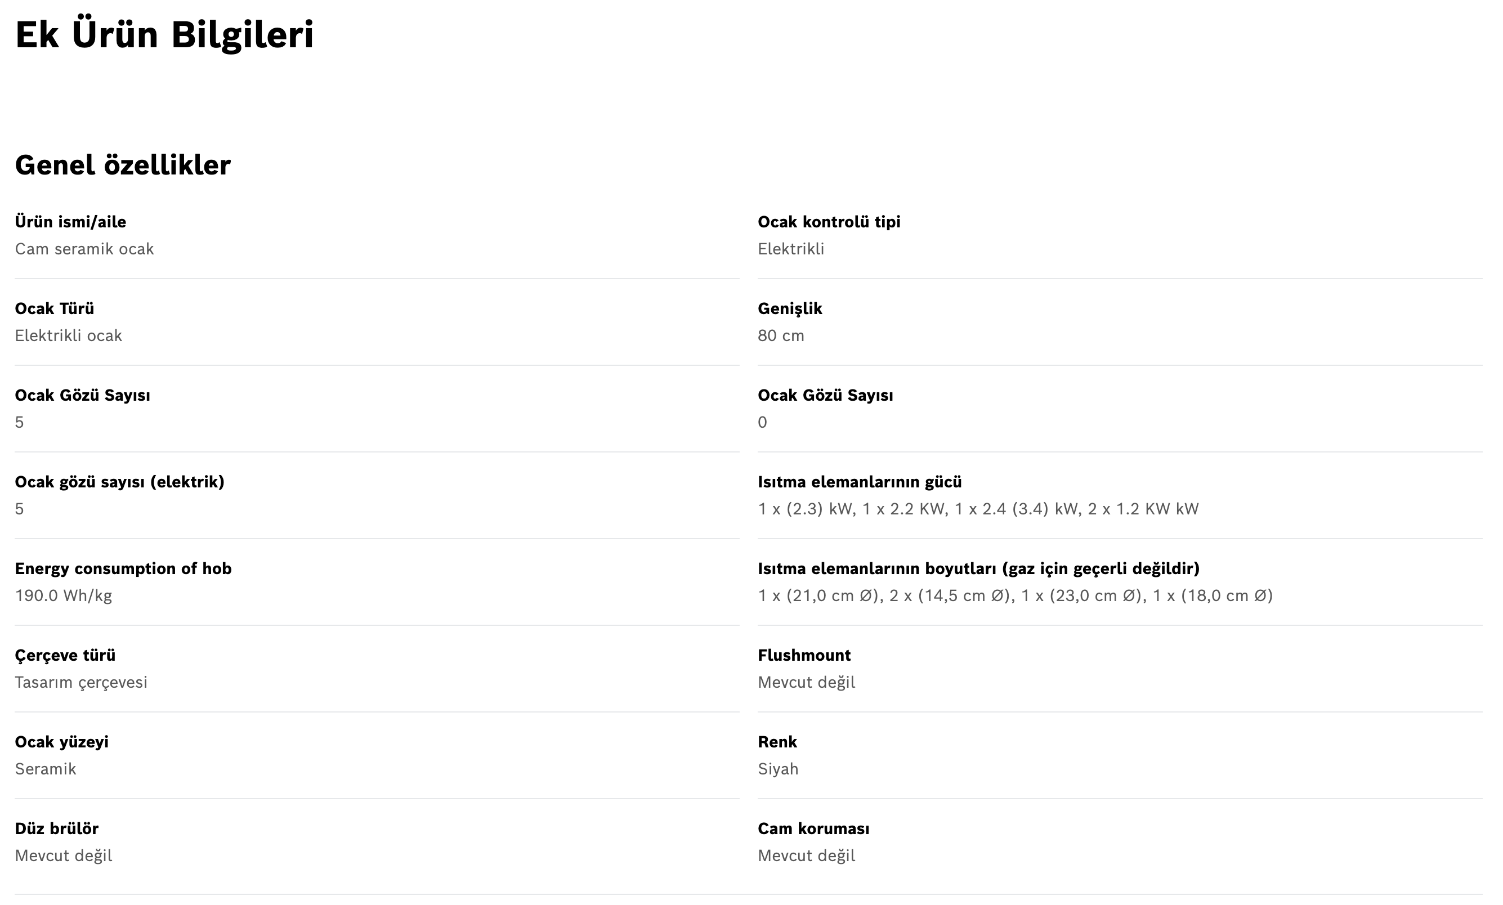
Task: Click the 'Flushmount' label
Action: [804, 655]
